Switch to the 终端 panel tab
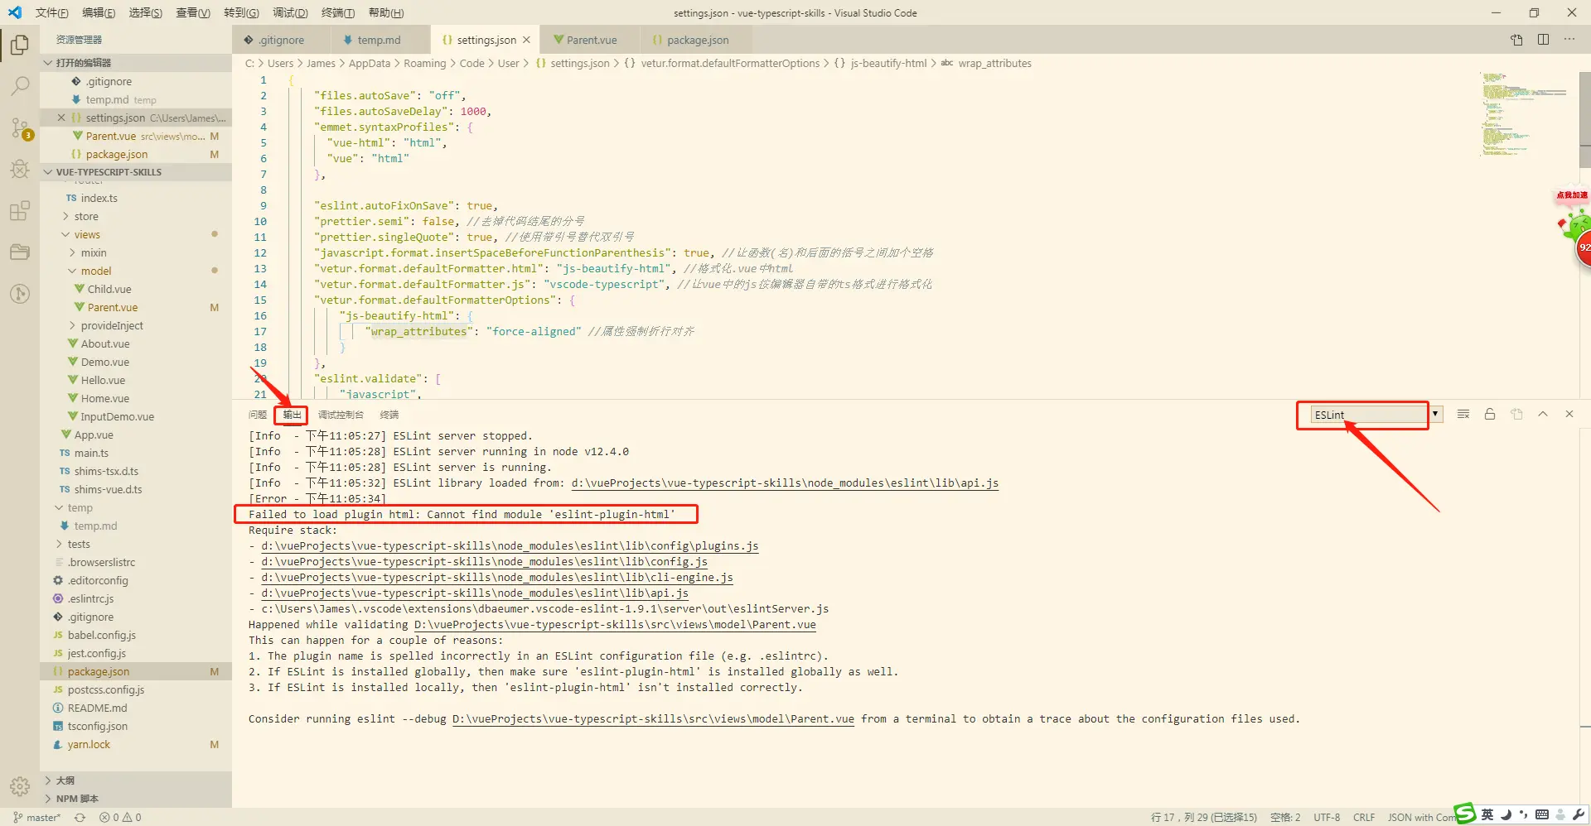Image resolution: width=1591 pixels, height=826 pixels. coord(389,415)
